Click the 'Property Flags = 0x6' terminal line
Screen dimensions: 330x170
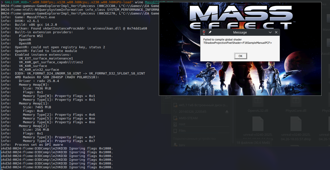(59, 115)
